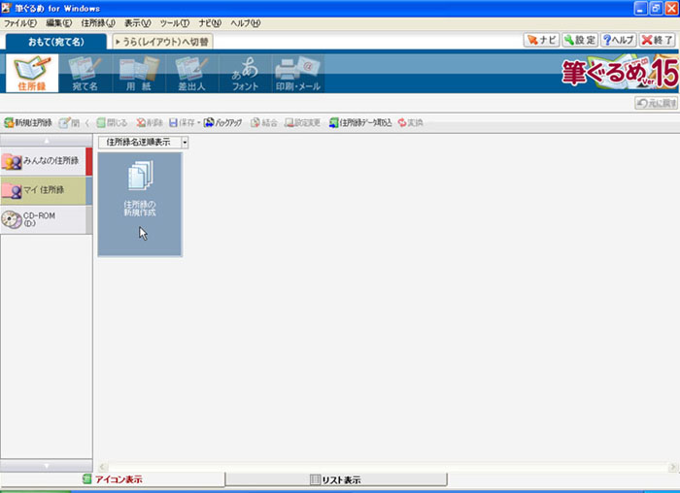
Task: Click the 設定 settings button
Action: [x=579, y=40]
